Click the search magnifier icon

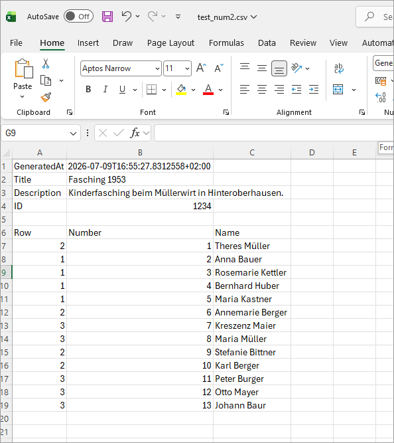click(x=369, y=17)
